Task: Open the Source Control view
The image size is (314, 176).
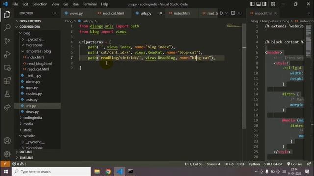Action: 7,41
